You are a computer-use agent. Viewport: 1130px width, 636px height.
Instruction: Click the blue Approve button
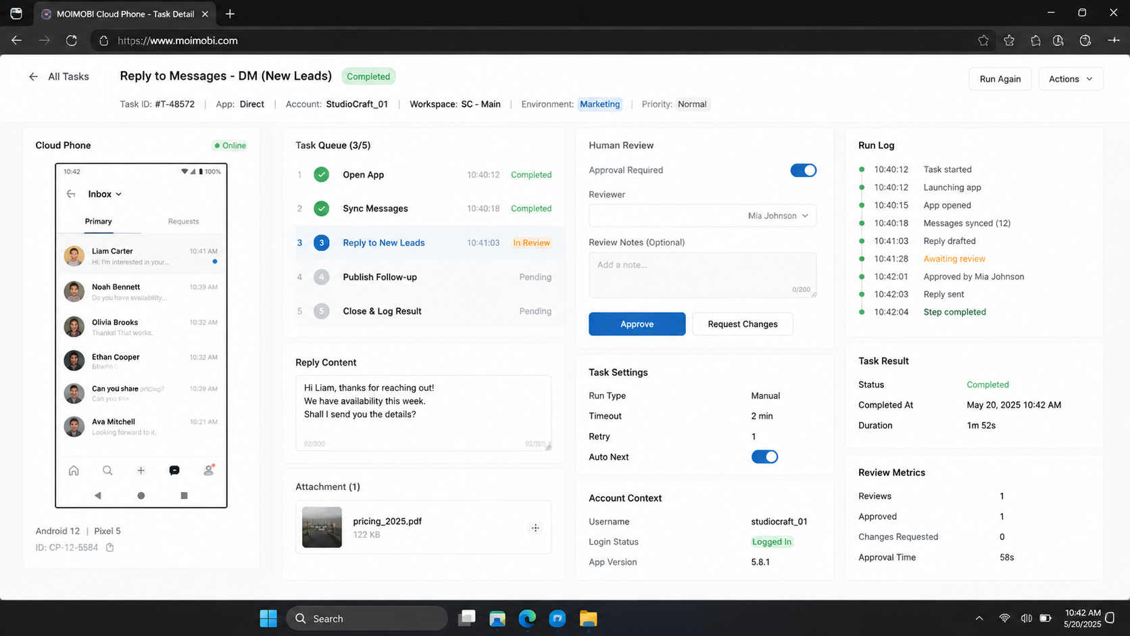(637, 324)
